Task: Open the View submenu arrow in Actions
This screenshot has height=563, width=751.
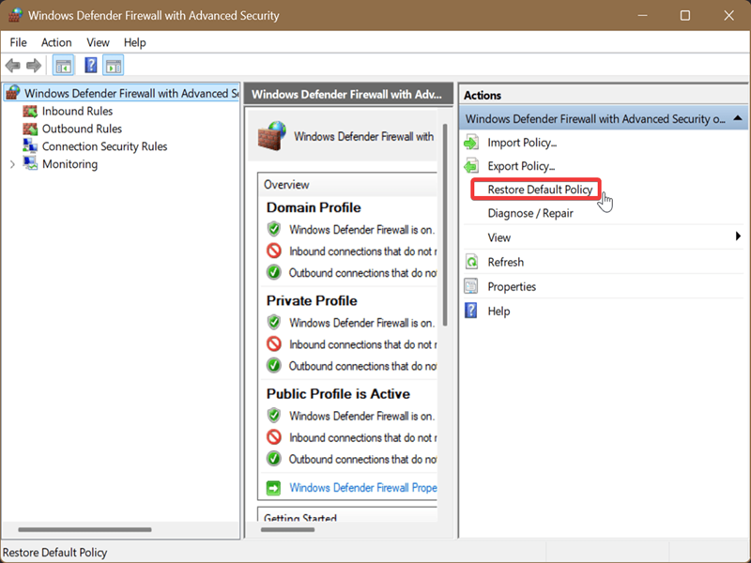Action: (738, 236)
